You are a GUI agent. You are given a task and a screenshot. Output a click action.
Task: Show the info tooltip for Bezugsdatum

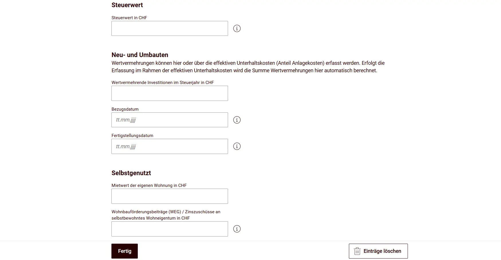[237, 120]
